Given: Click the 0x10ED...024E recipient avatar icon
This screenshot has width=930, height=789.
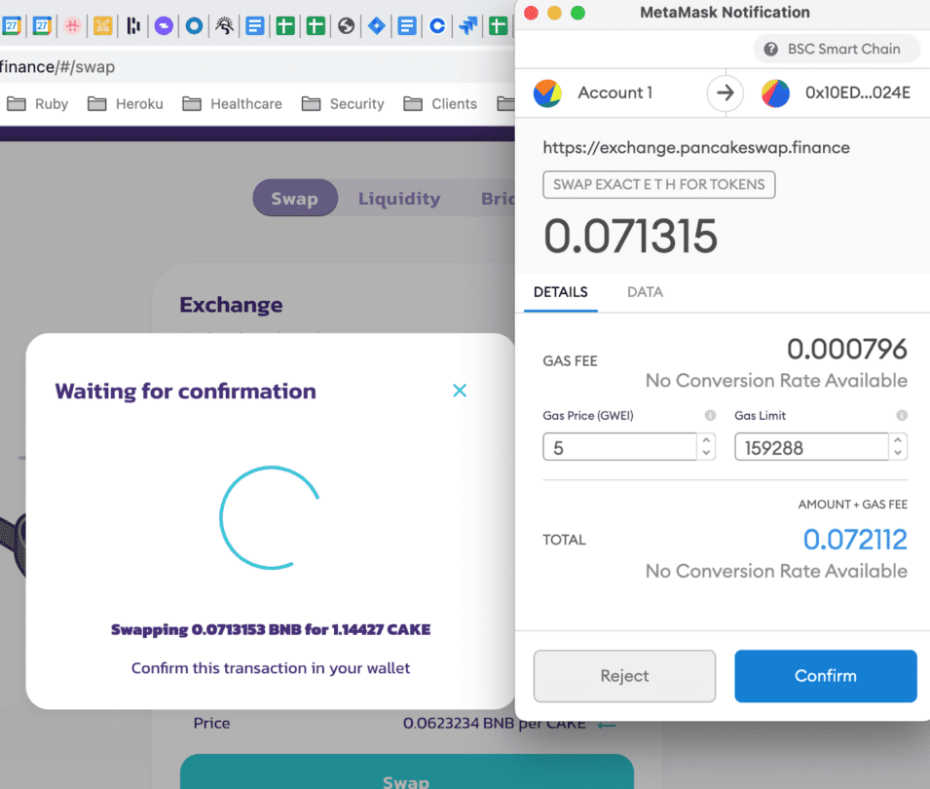Looking at the screenshot, I should (x=775, y=94).
